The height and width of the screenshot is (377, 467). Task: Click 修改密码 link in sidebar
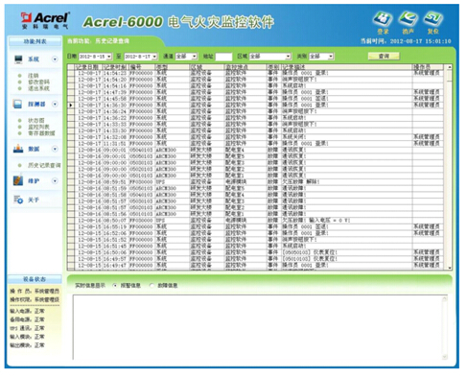click(38, 82)
